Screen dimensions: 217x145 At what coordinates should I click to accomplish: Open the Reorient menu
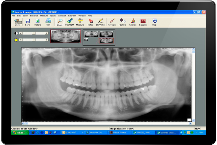point(72,15)
